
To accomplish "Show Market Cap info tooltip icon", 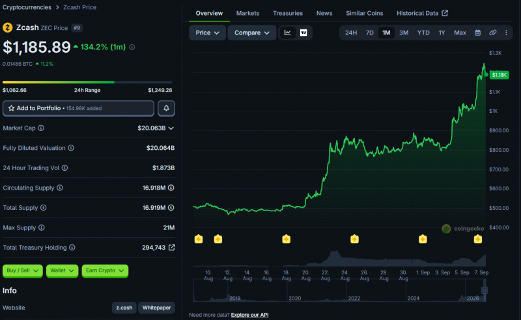I will click(41, 128).
